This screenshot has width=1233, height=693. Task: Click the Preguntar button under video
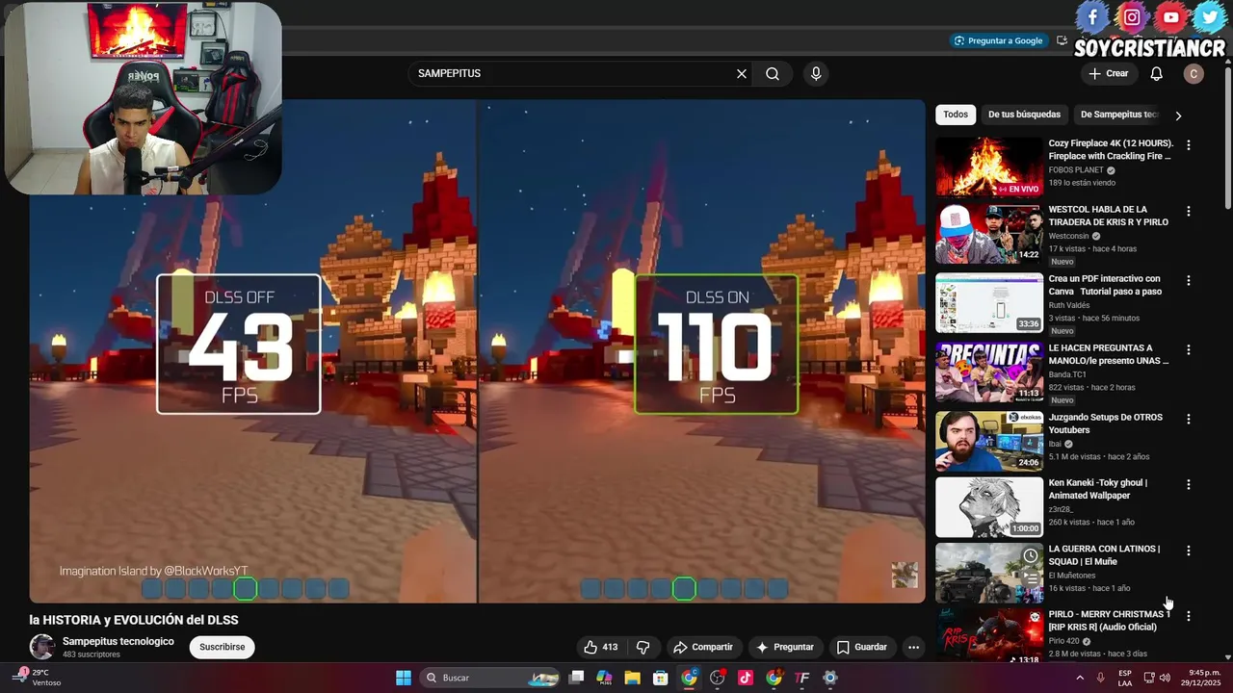(785, 647)
